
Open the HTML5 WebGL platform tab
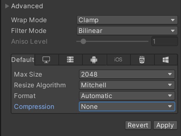point(142,60)
